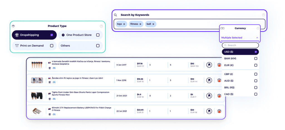Click the Meta icon in 60mAh Battery row
The image size is (285, 130).
(54, 114)
